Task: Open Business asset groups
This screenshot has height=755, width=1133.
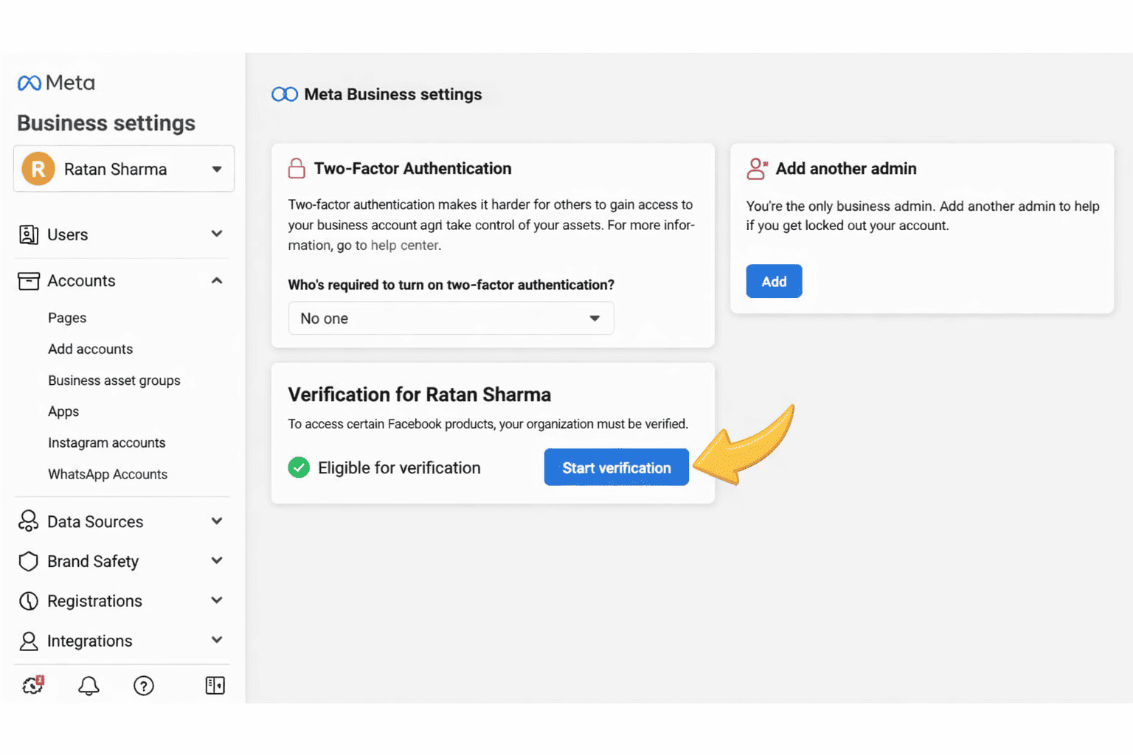Action: coord(114,380)
